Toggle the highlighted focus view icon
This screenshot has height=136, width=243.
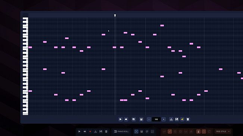click(x=136, y=132)
